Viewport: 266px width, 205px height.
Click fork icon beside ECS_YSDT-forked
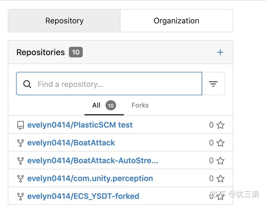pyautogui.click(x=21, y=196)
